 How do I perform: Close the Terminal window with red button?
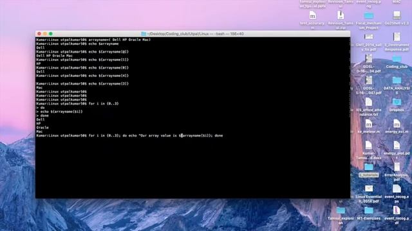[39, 34]
